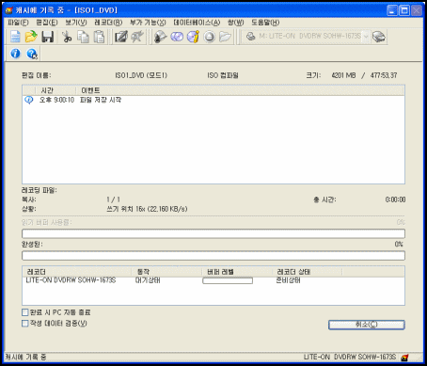The image size is (427, 366).
Task: Click the 동작 column header
Action: pyautogui.click(x=166, y=272)
